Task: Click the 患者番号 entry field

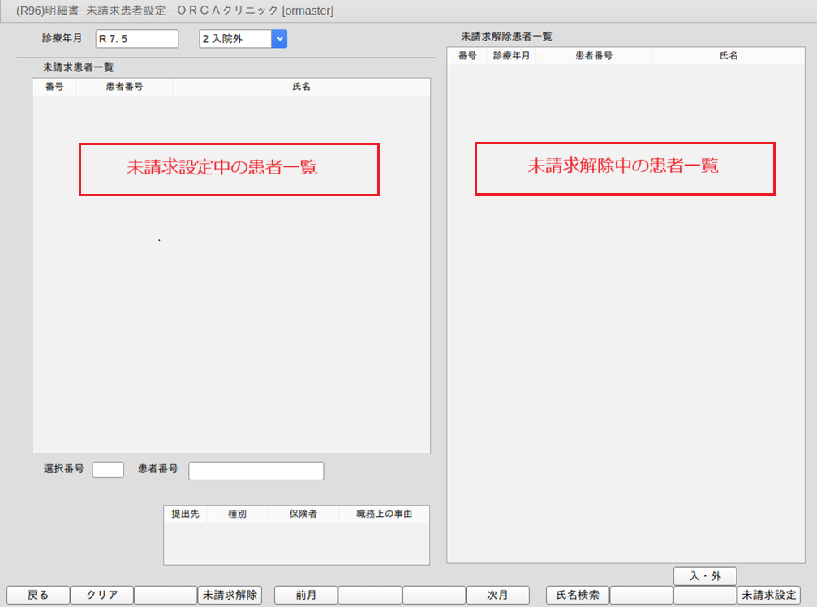Action: pos(256,471)
